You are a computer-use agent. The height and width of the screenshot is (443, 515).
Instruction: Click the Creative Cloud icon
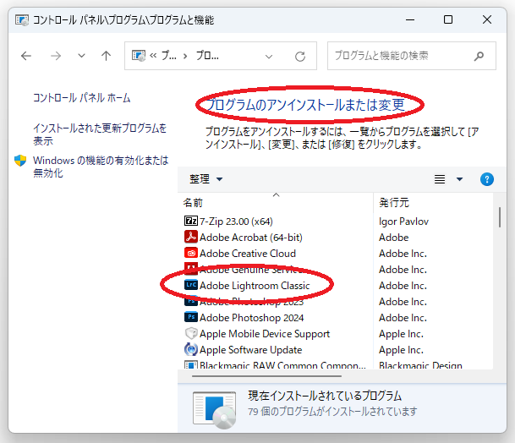(x=191, y=253)
